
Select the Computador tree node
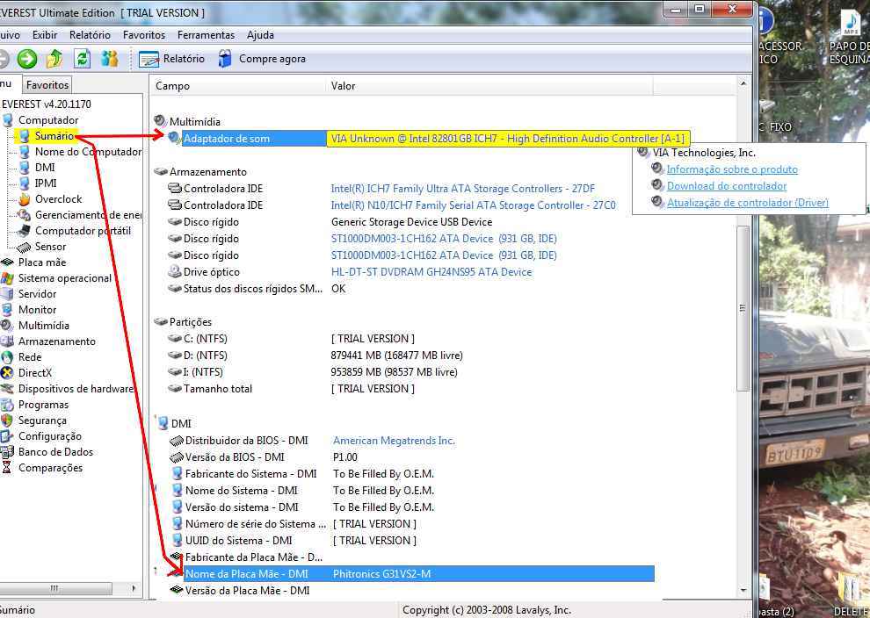click(48, 120)
